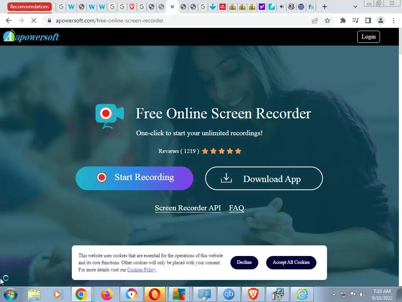This screenshot has height=302, width=402.
Task: Open the media controls icon in toolbar
Action: [355, 20]
